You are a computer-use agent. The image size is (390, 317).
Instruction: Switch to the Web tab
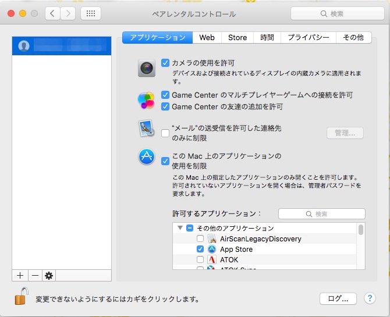point(207,38)
